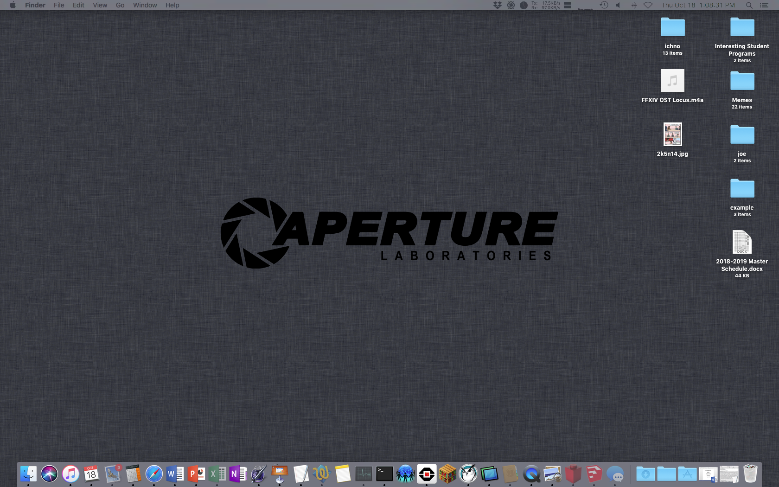Launch Siri from the dock
The width and height of the screenshot is (779, 487).
49,474
